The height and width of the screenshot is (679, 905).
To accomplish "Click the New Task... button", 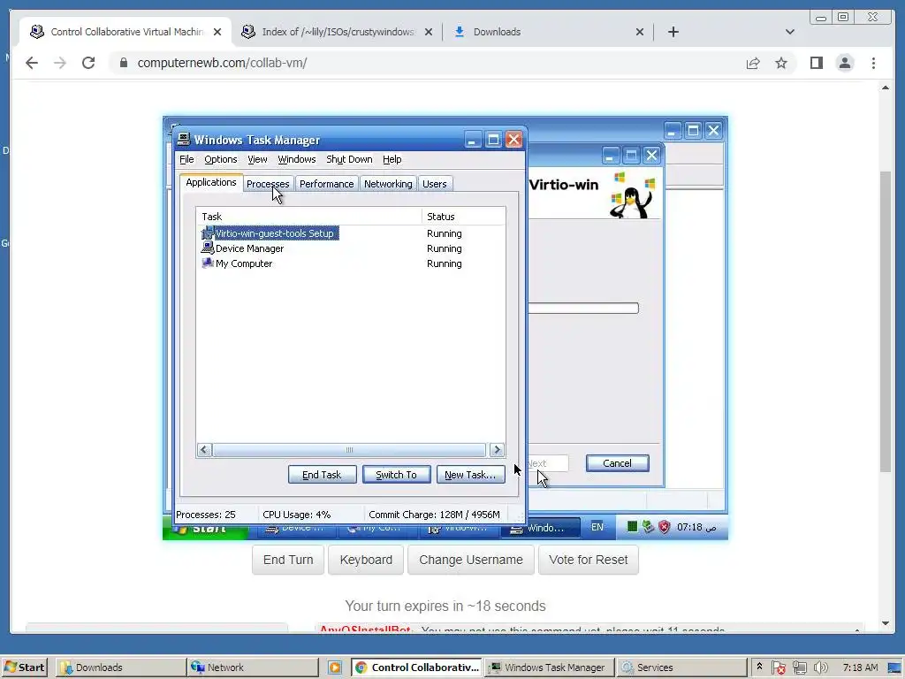I will (x=470, y=475).
